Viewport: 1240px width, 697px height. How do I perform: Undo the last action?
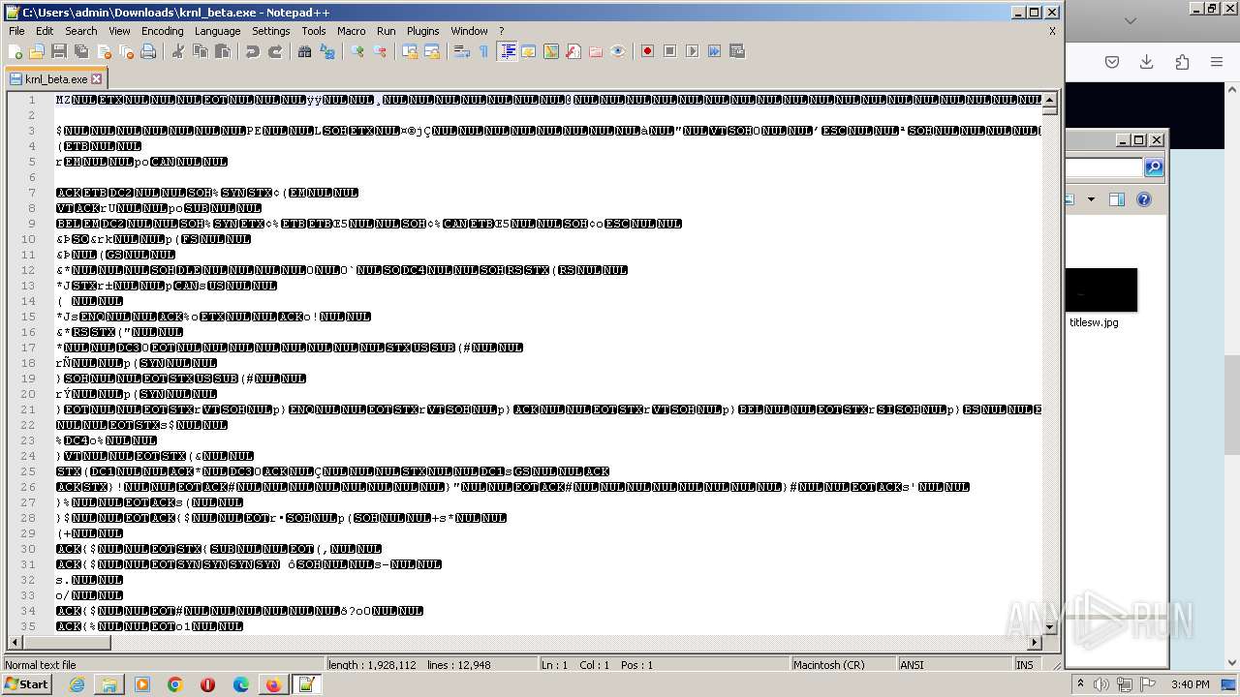[253, 51]
